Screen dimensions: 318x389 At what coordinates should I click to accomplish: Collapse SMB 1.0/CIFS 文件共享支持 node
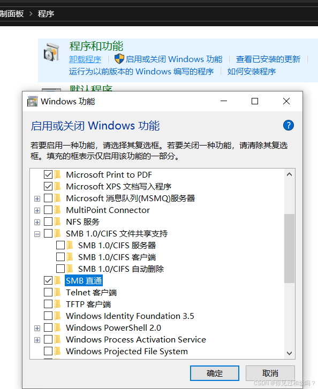click(37, 234)
